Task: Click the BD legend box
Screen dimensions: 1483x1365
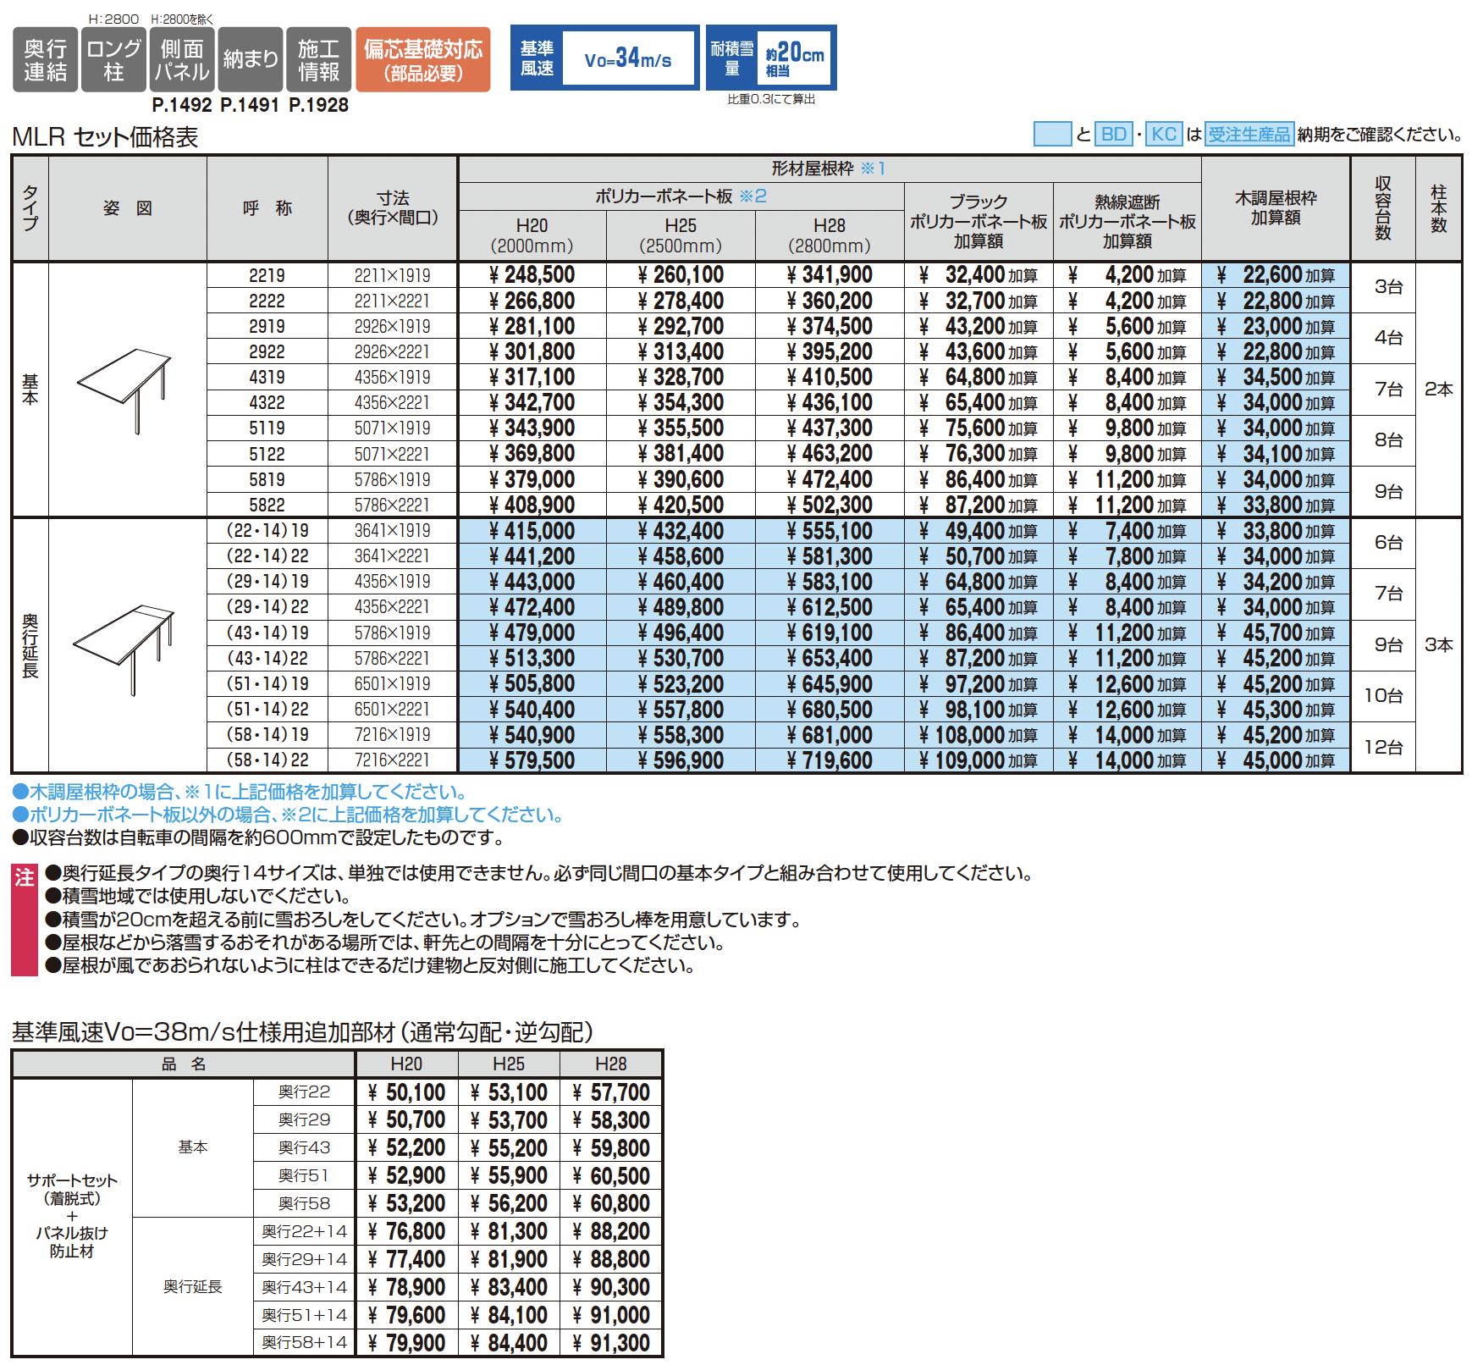Action: pyautogui.click(x=1114, y=134)
